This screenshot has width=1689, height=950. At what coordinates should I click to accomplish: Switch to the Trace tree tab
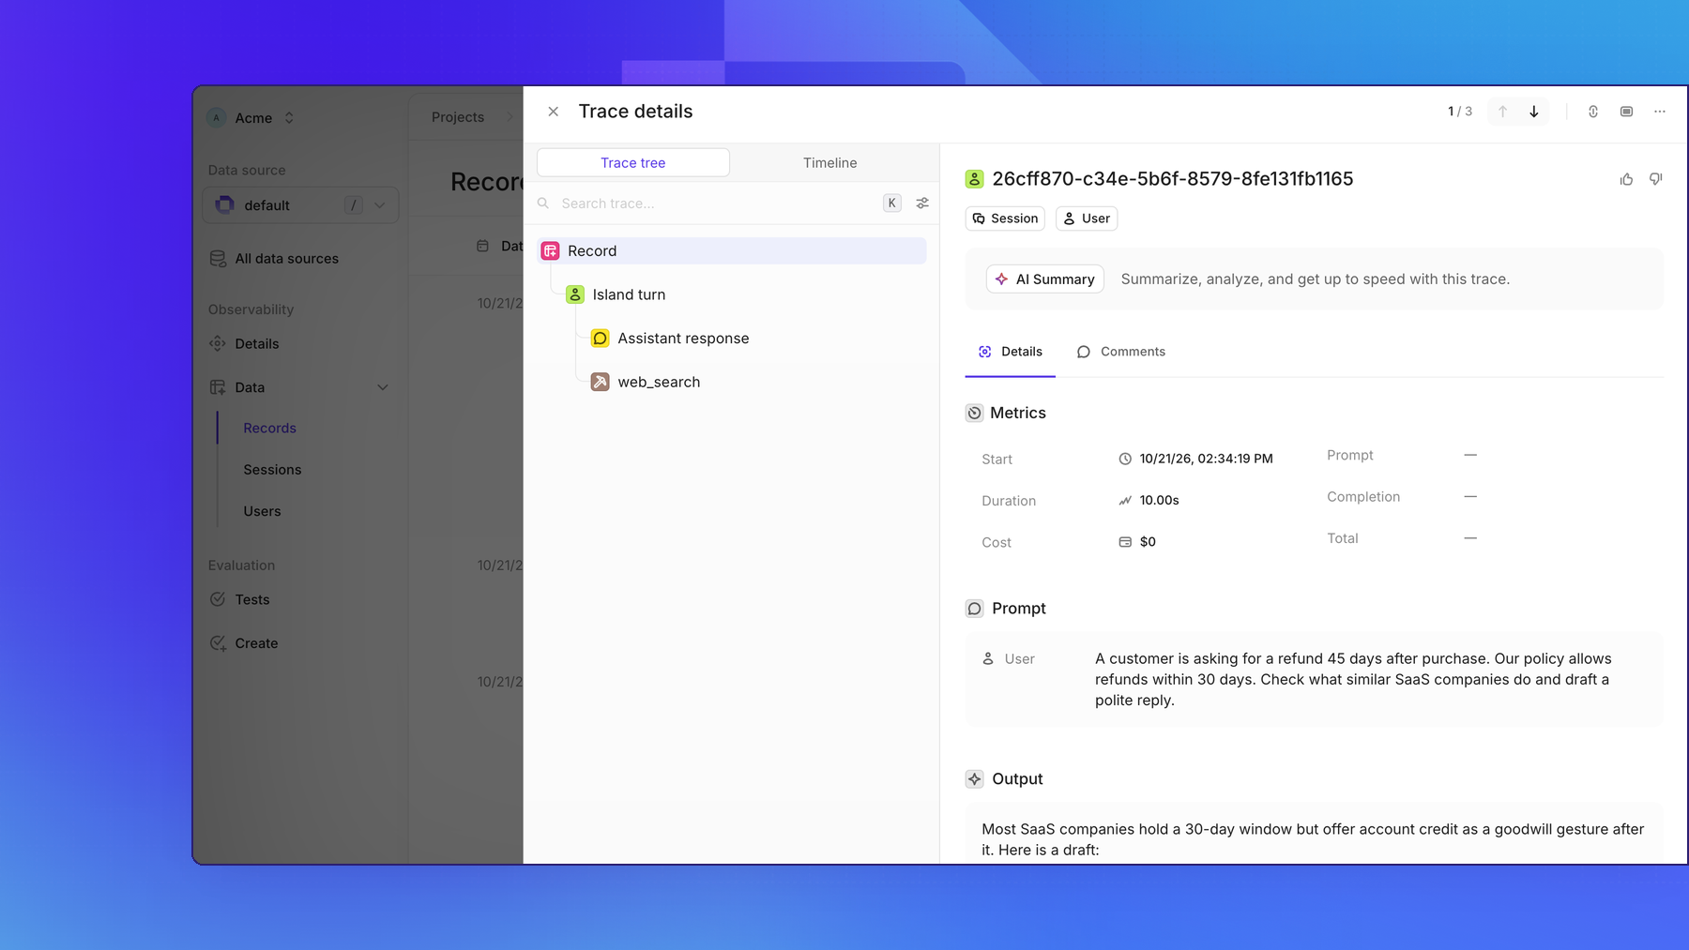633,162
